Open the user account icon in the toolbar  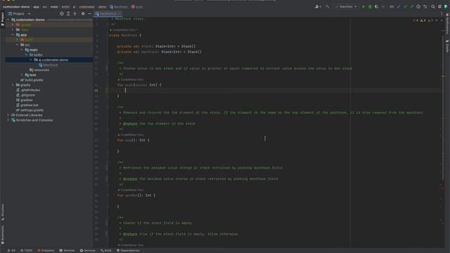[x=318, y=6]
